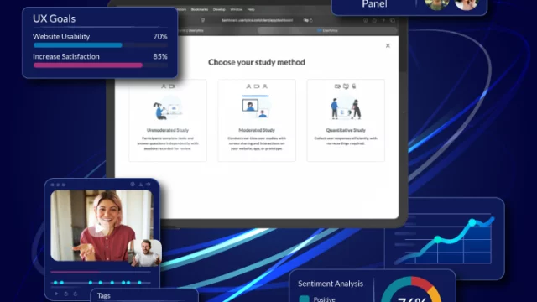This screenshot has height=302, width=537.
Task: Click the camera icon in video player header
Action: coord(149,185)
